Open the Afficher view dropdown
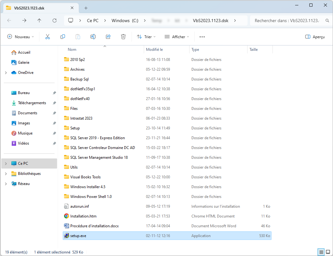 [177, 37]
